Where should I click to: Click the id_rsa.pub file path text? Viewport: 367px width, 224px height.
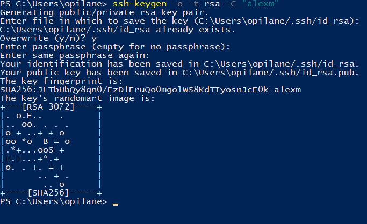[270, 73]
